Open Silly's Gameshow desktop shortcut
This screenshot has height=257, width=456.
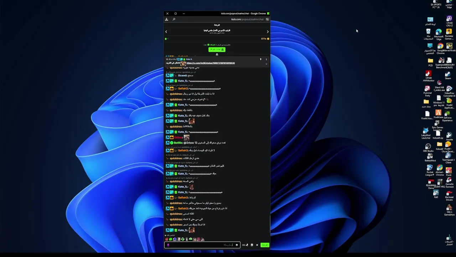click(x=449, y=210)
